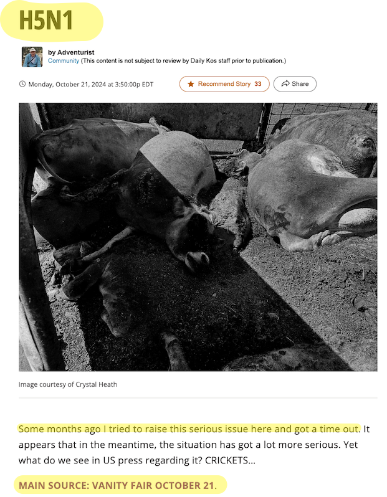Follow the Community link
The image size is (387, 497).
pyautogui.click(x=64, y=60)
